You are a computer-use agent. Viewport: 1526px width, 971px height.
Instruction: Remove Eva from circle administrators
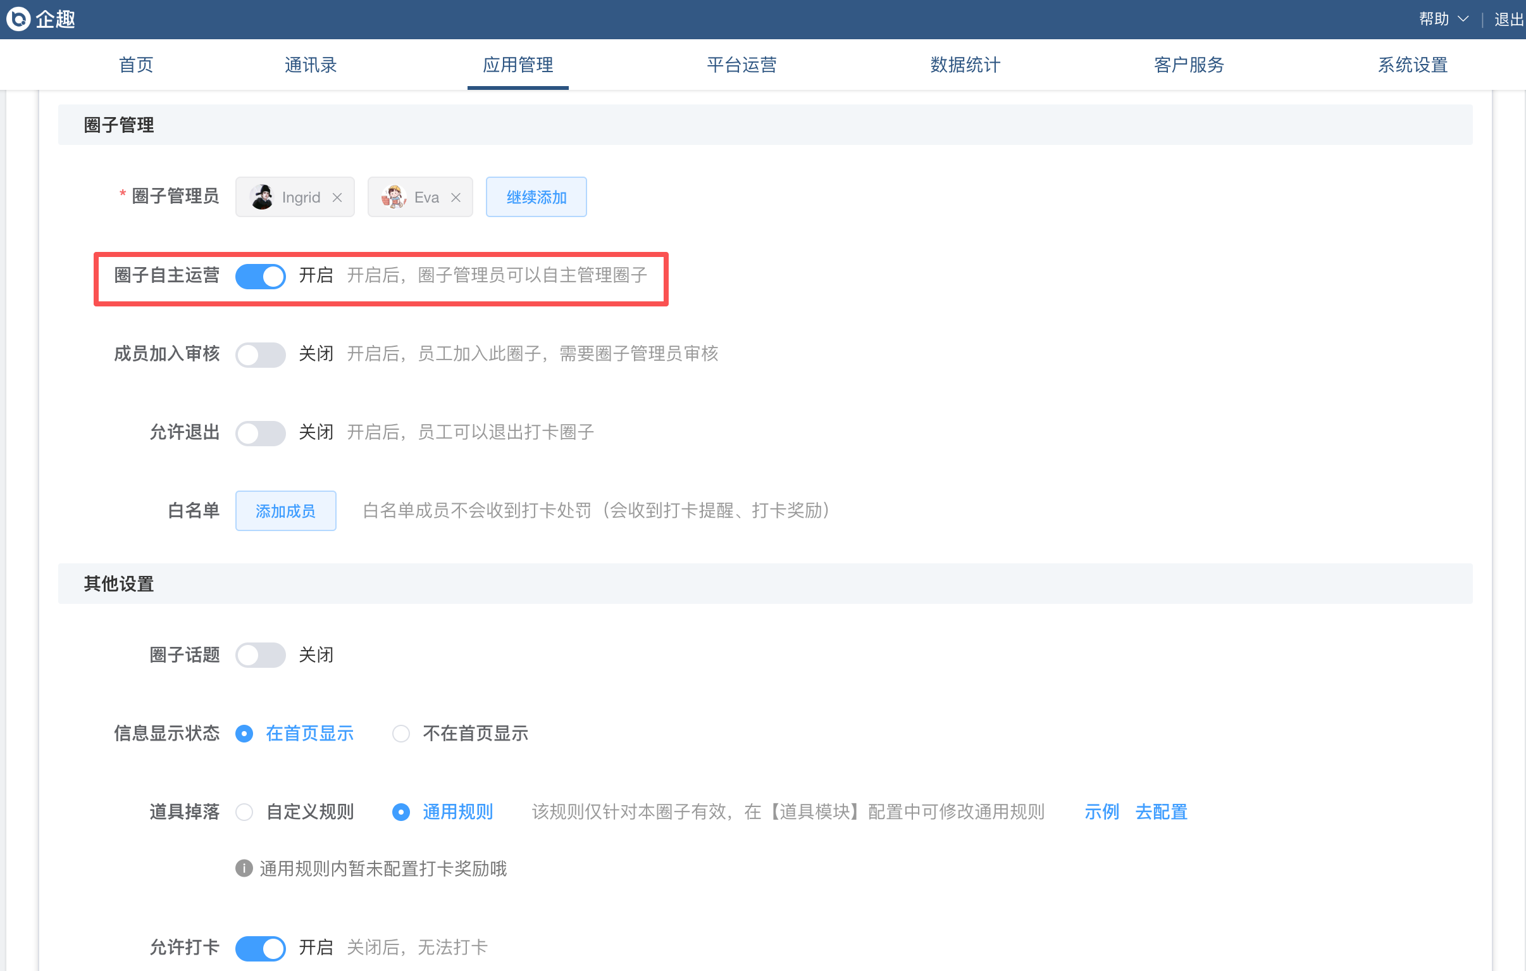[456, 198]
